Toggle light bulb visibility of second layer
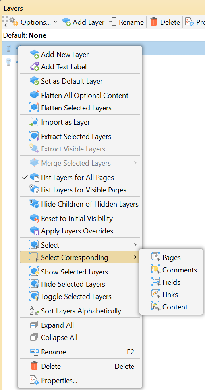 [8, 61]
